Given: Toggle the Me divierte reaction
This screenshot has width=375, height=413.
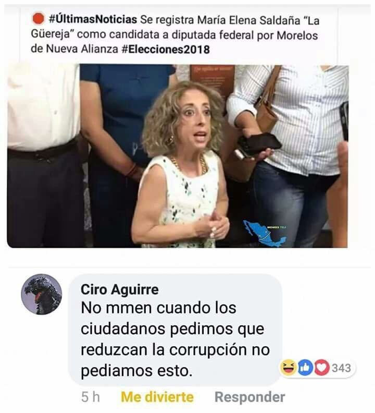Looking at the screenshot, I should tap(157, 397).
